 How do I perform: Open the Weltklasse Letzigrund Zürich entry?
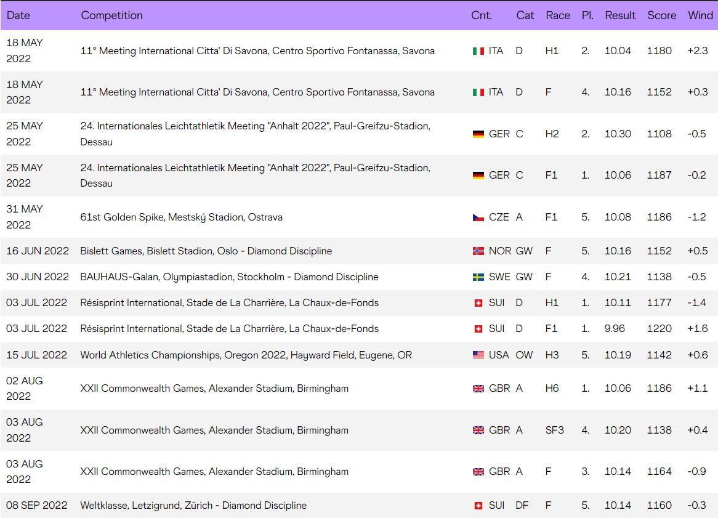coord(193,505)
